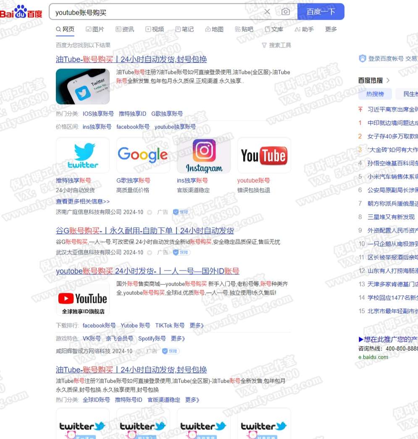Click the 想在此推广您的产 promotion link
Viewport: 418px width, 439px height.
(x=388, y=339)
